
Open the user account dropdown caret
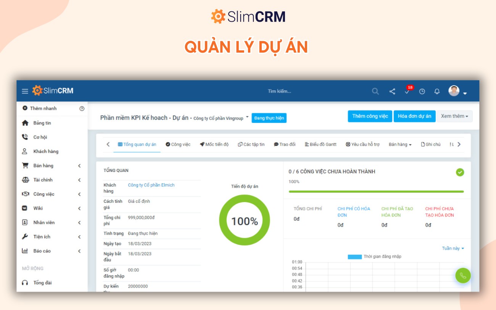tap(465, 93)
